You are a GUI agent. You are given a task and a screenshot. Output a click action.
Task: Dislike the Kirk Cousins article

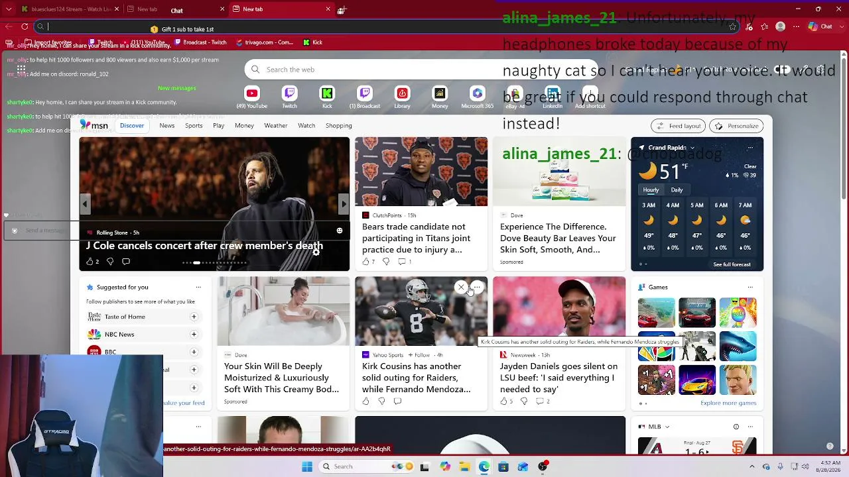pyautogui.click(x=381, y=401)
